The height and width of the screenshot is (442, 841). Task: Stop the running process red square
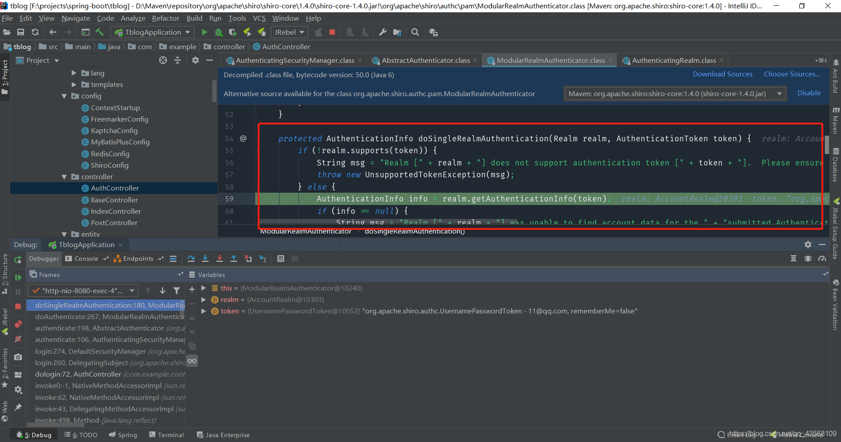point(332,32)
